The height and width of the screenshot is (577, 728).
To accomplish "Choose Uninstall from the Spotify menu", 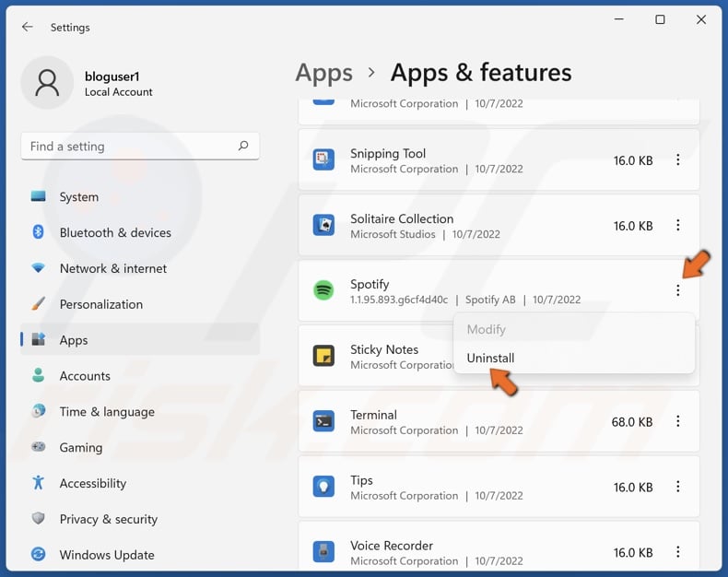I will (490, 358).
